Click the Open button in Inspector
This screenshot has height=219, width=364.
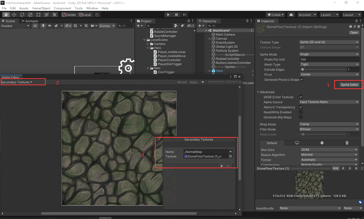(354, 33)
